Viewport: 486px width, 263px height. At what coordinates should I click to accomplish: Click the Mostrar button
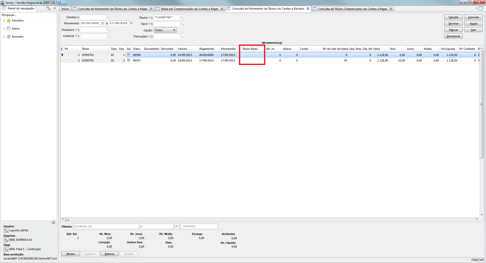coord(453,24)
